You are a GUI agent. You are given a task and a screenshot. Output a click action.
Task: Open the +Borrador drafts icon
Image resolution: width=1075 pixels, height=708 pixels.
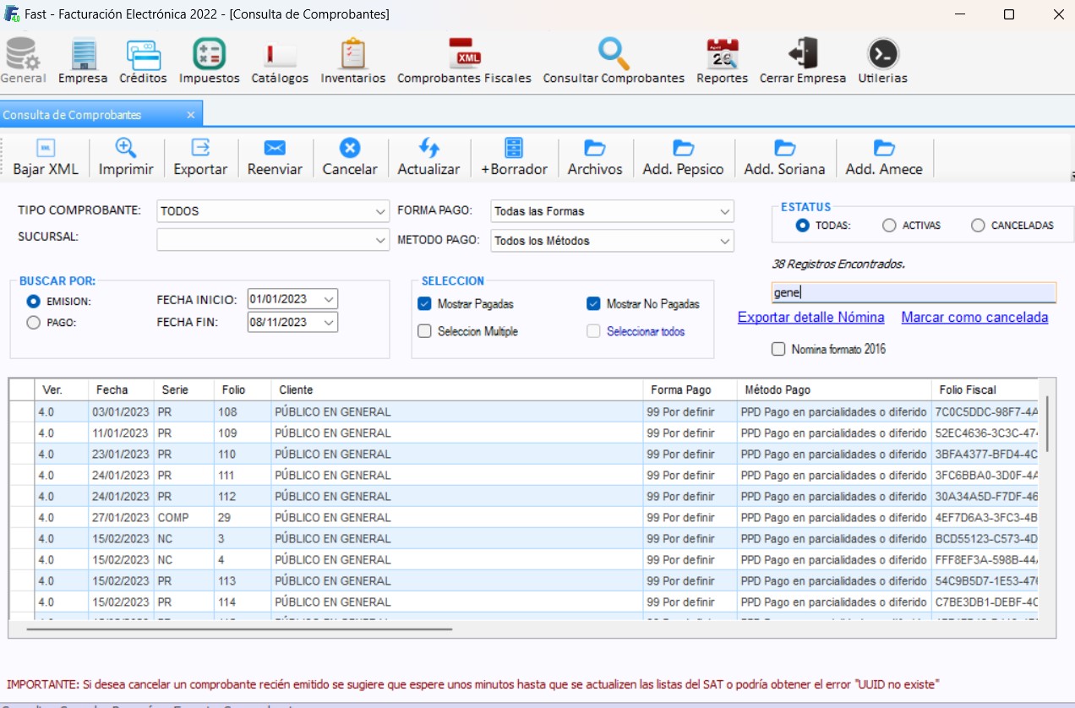click(514, 149)
